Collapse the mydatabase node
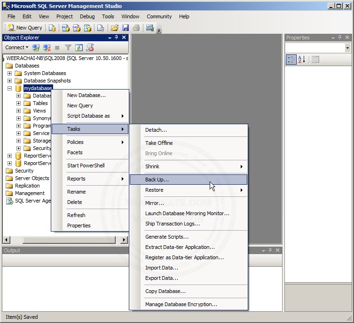354x323 pixels. [9, 88]
